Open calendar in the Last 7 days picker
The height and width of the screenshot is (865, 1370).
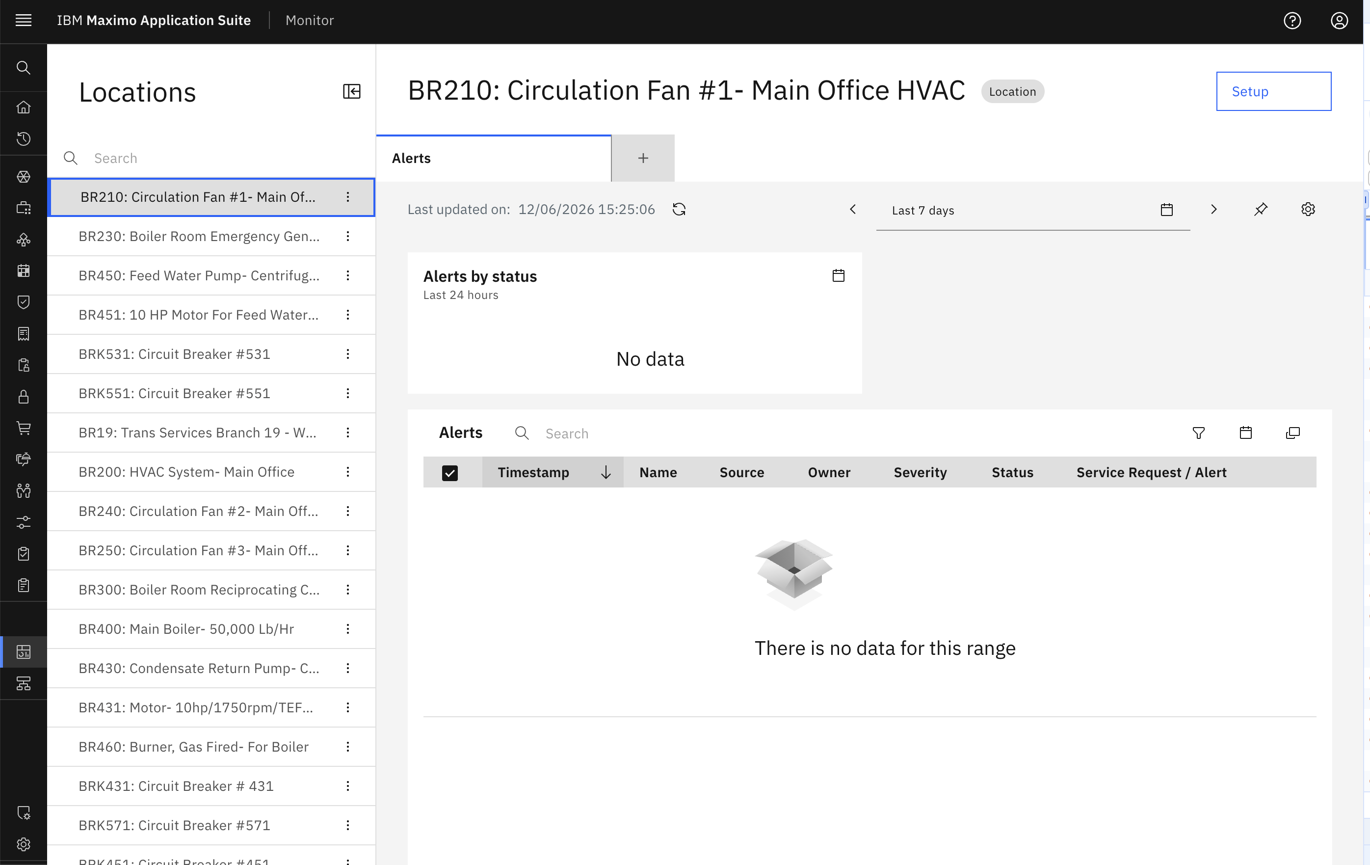1166,210
